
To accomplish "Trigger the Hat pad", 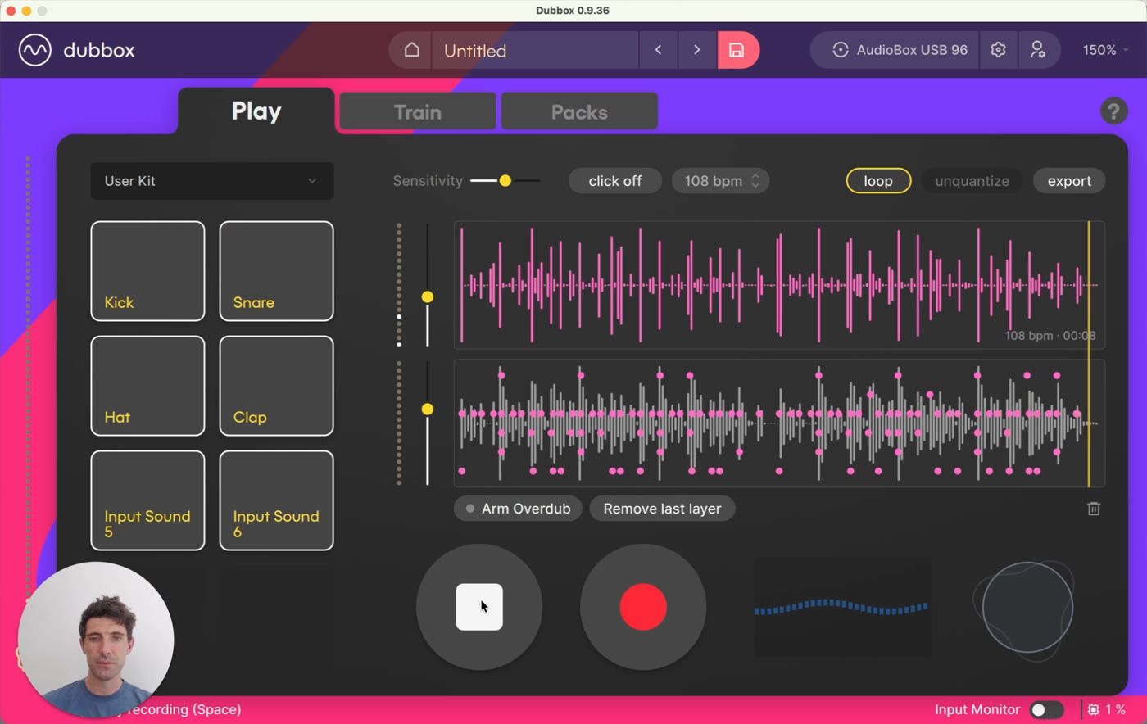I will (147, 386).
